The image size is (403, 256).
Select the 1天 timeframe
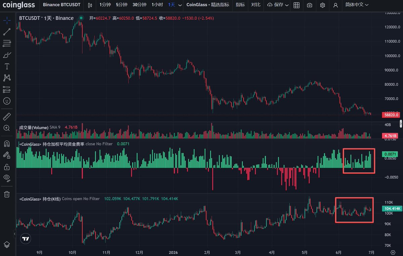172,5
